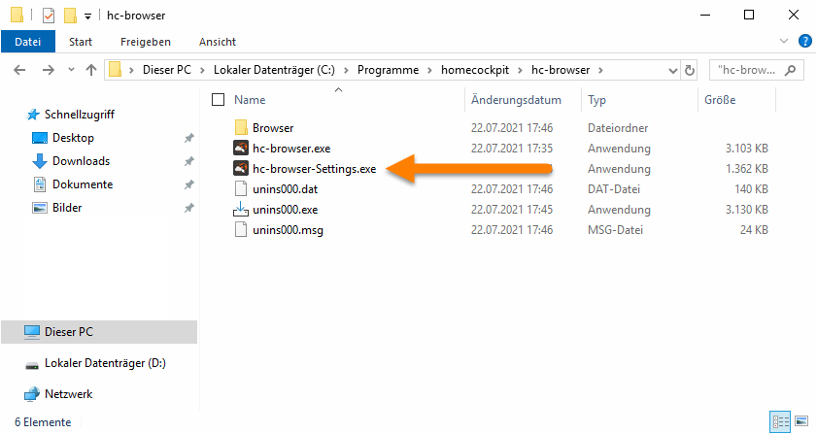This screenshot has width=817, height=434.
Task: Select the hc-browser.exe file icon
Action: [x=242, y=148]
